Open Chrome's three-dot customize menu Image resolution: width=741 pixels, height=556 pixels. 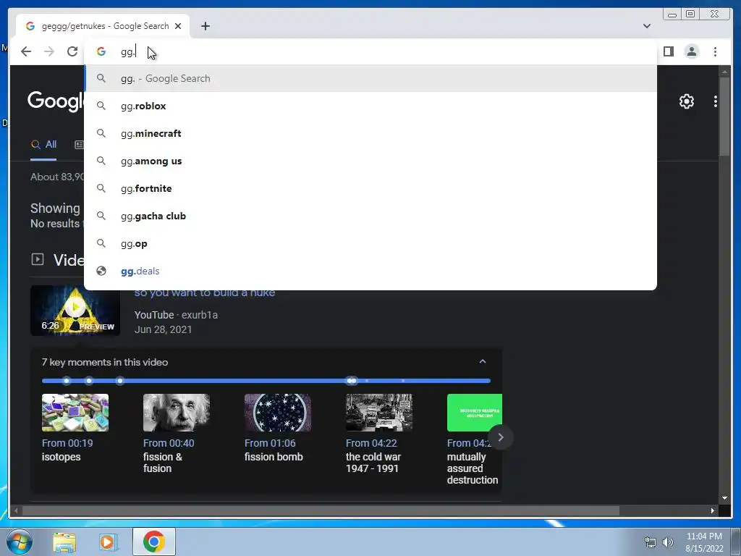click(715, 51)
